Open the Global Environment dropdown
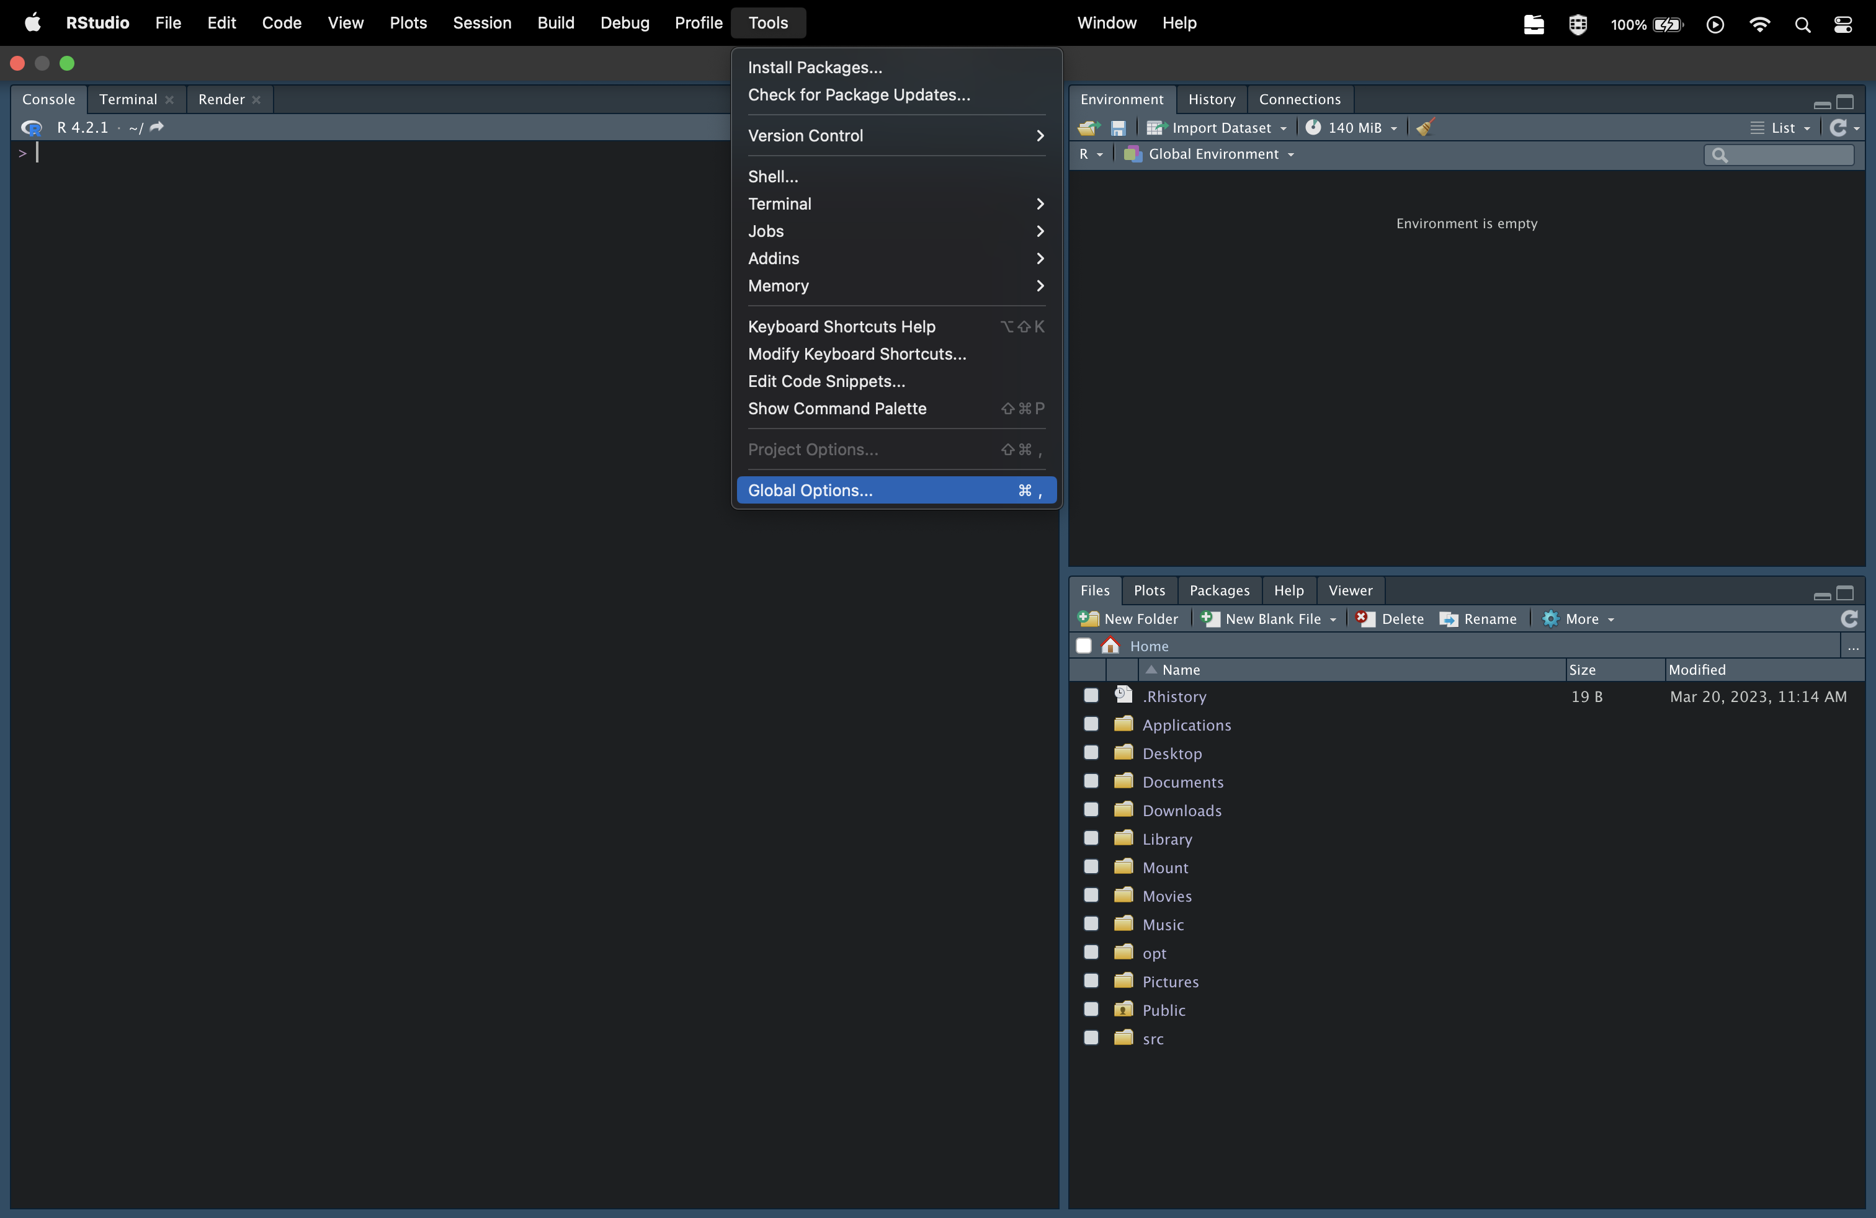The width and height of the screenshot is (1876, 1218). point(1209,154)
